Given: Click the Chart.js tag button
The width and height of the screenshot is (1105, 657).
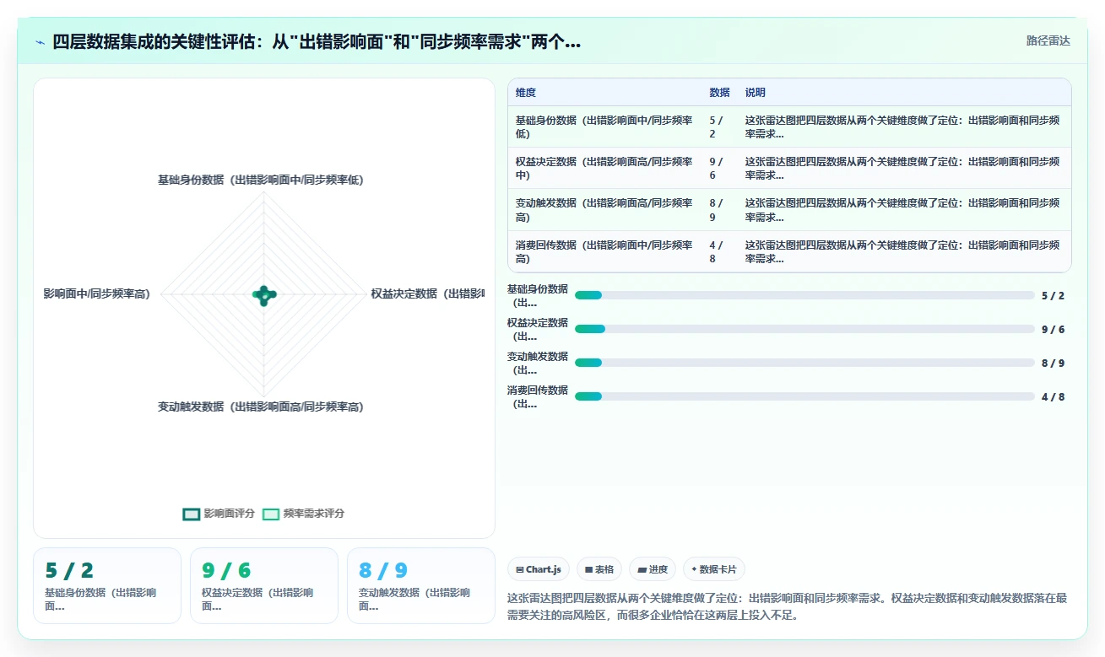Looking at the screenshot, I should 539,569.
